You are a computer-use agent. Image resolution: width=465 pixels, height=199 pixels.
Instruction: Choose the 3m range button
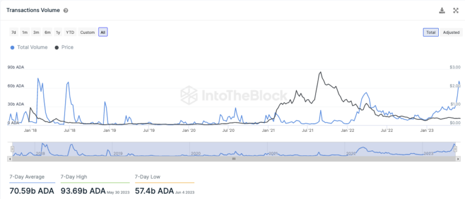pos(36,32)
